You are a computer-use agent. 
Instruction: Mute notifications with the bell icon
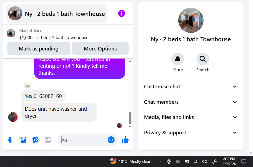click(178, 59)
